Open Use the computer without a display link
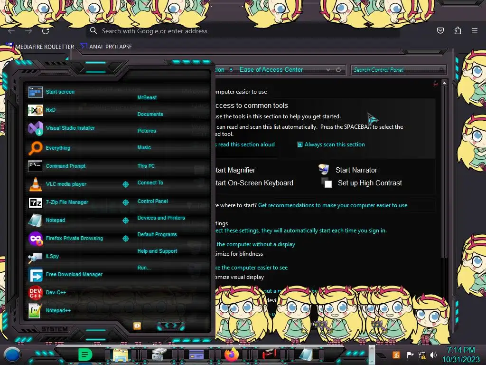The height and width of the screenshot is (365, 486). point(255,244)
